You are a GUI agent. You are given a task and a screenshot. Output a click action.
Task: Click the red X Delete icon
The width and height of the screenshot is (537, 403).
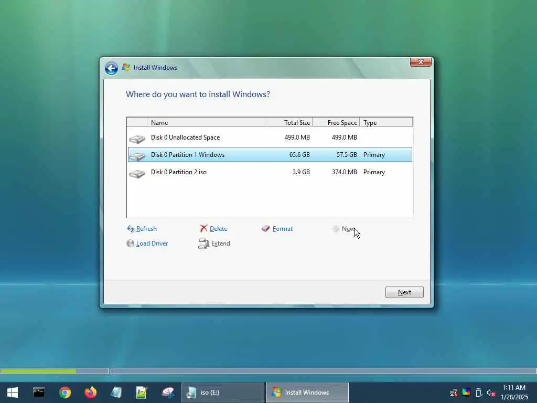204,229
